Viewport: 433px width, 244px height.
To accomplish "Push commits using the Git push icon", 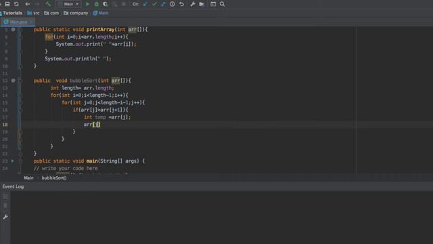I will (x=163, y=4).
